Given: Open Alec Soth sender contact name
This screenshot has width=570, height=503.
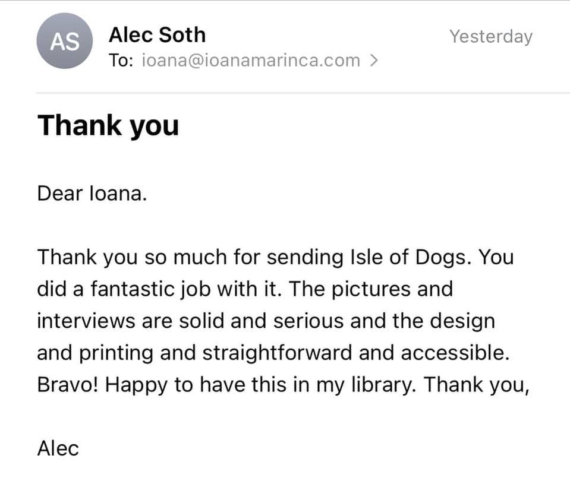Looking at the screenshot, I should [157, 35].
